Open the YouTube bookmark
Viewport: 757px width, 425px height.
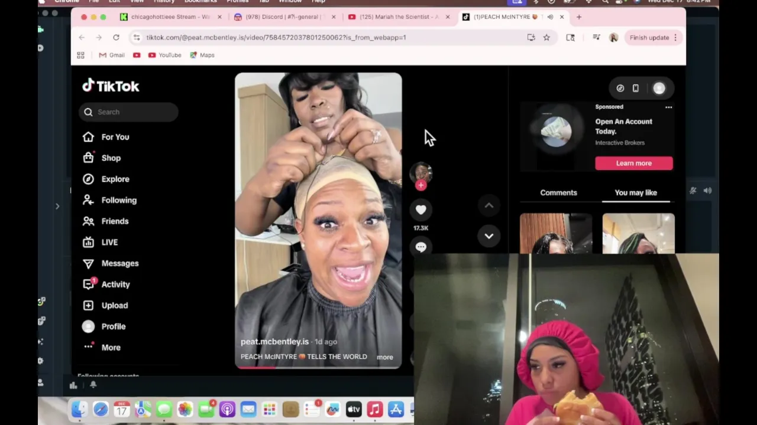pyautogui.click(x=165, y=55)
